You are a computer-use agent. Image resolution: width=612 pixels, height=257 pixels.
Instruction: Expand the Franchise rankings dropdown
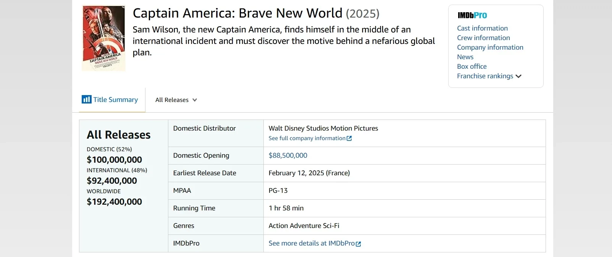point(485,76)
